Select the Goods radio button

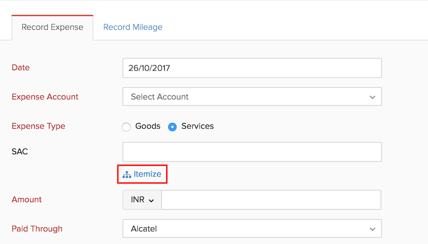point(126,127)
